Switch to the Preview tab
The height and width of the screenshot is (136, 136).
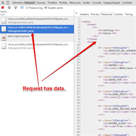click(x=95, y=14)
